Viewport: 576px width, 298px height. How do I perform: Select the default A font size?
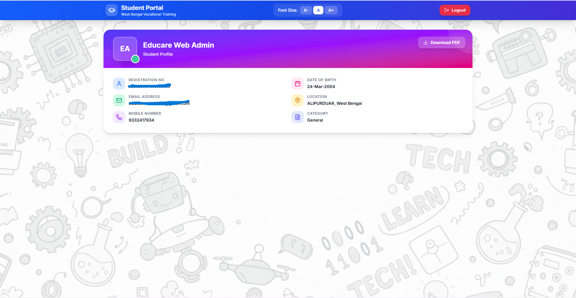[318, 10]
